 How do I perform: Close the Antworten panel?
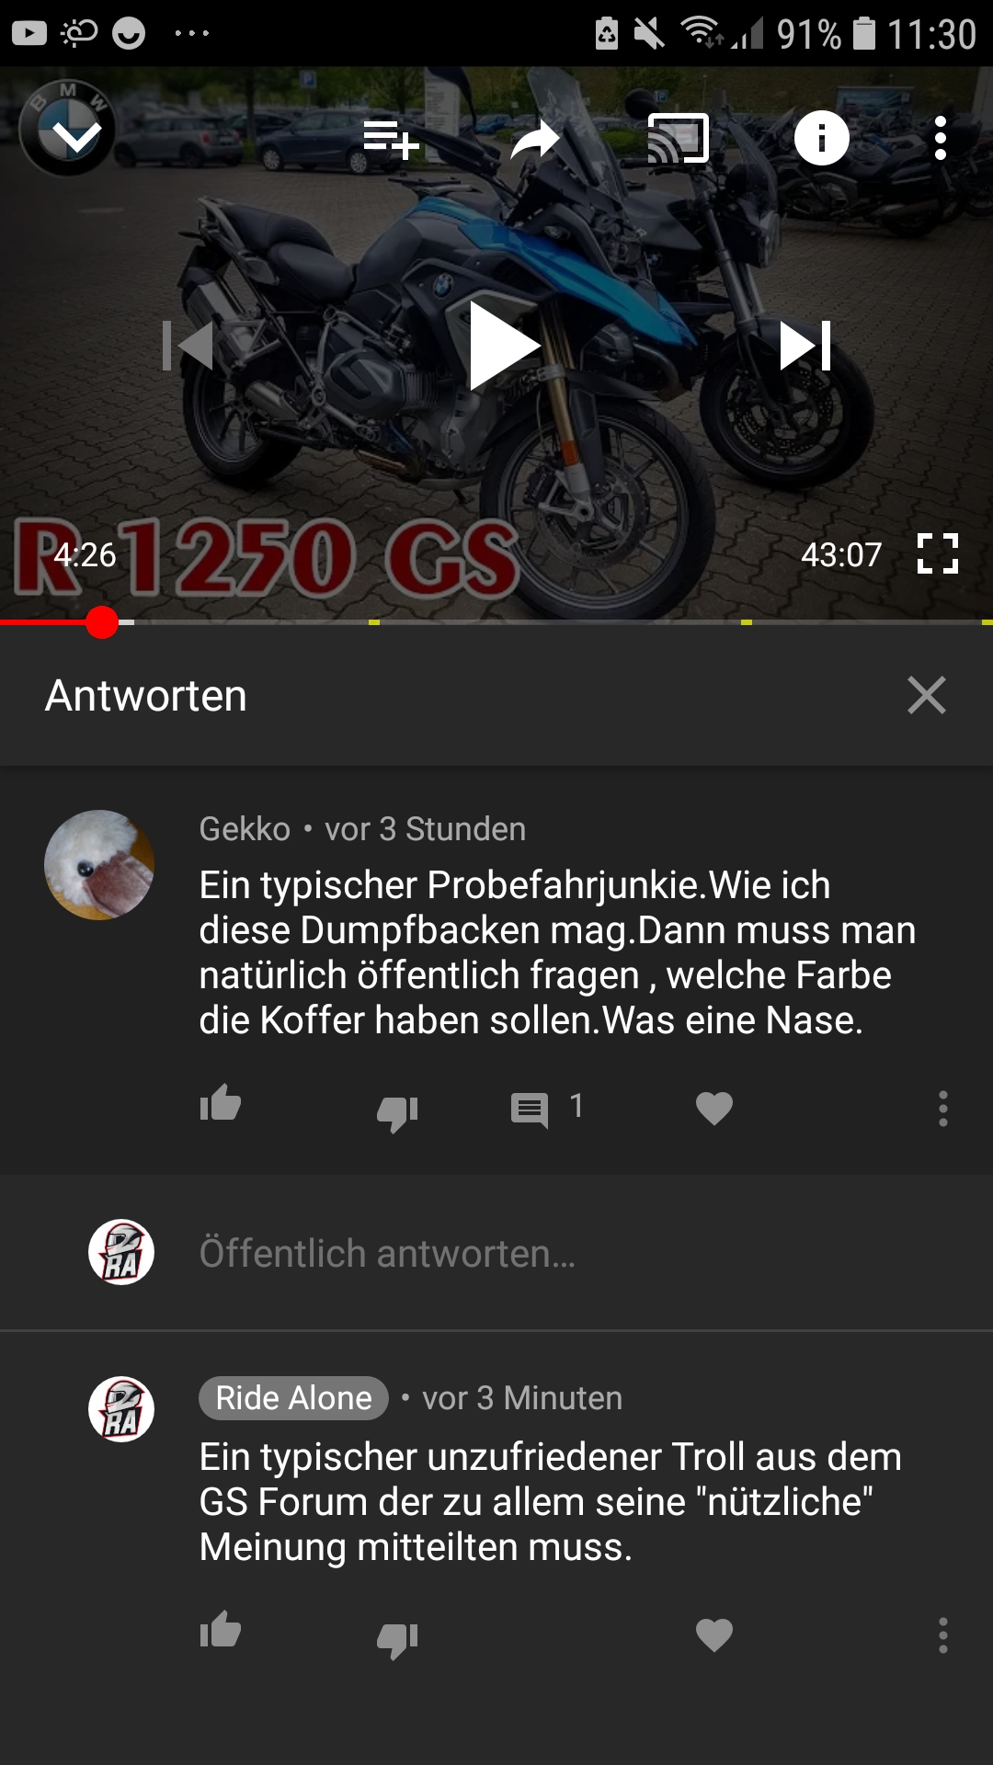click(x=926, y=695)
